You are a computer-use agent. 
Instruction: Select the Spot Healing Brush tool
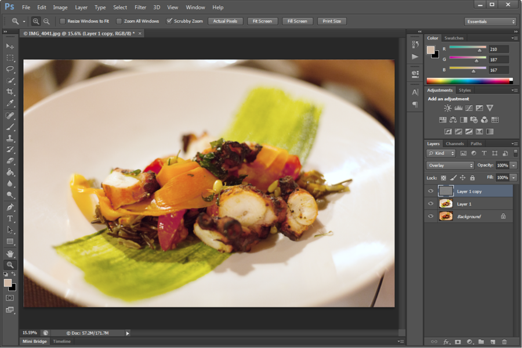coord(10,115)
